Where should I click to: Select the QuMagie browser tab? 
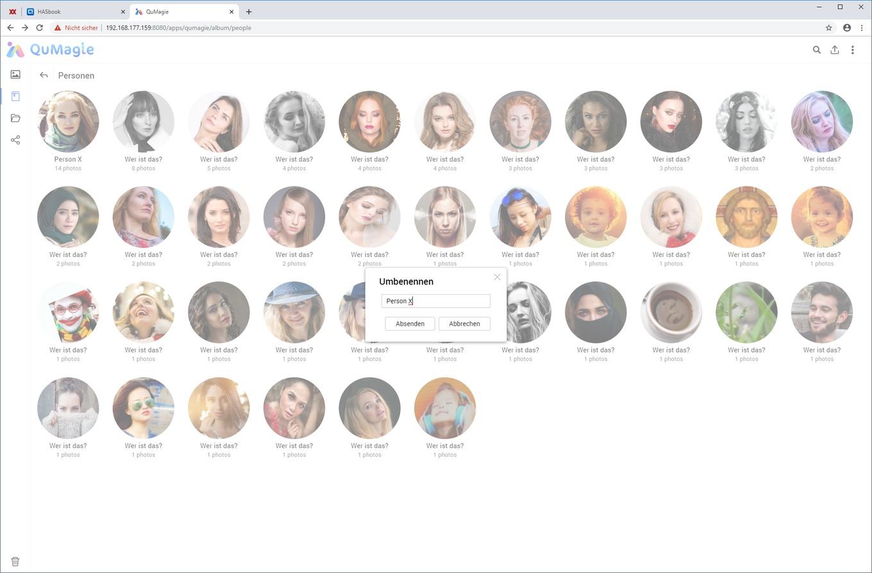click(184, 12)
